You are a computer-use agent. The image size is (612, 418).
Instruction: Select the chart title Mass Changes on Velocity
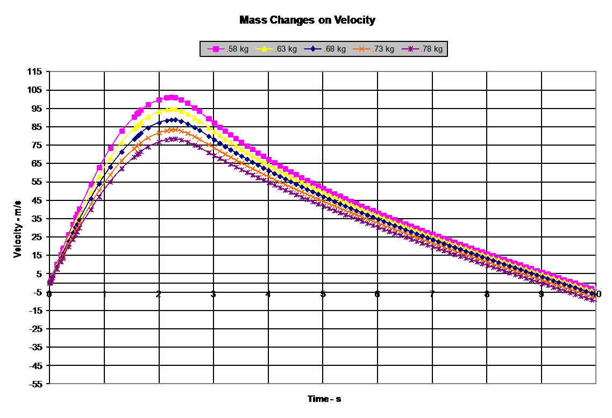[x=307, y=20]
